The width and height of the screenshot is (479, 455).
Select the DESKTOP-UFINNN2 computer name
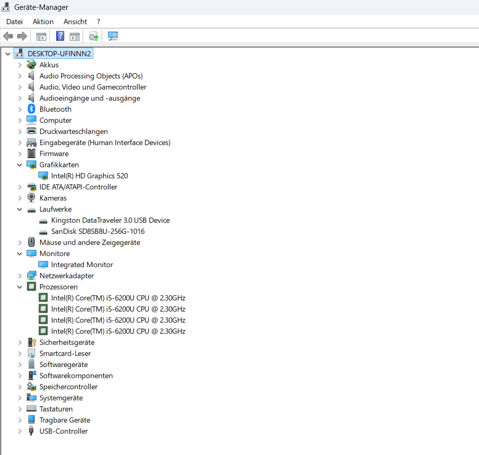[59, 53]
